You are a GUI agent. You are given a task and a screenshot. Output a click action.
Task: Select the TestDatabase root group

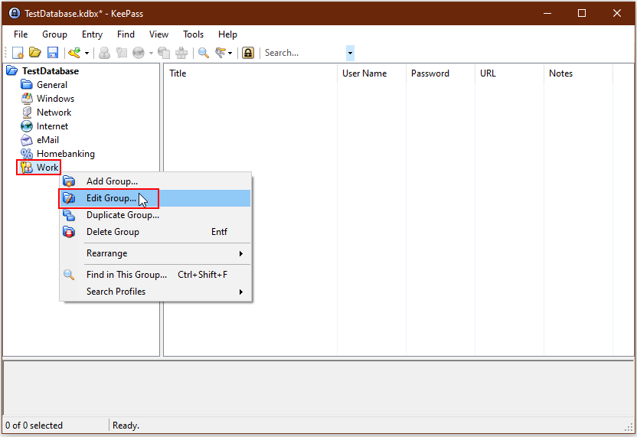[51, 71]
